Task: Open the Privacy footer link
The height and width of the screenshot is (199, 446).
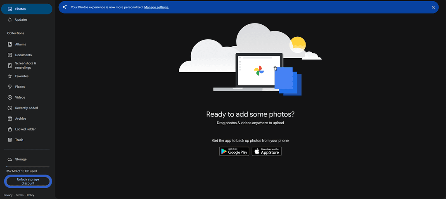Action: click(x=8, y=195)
